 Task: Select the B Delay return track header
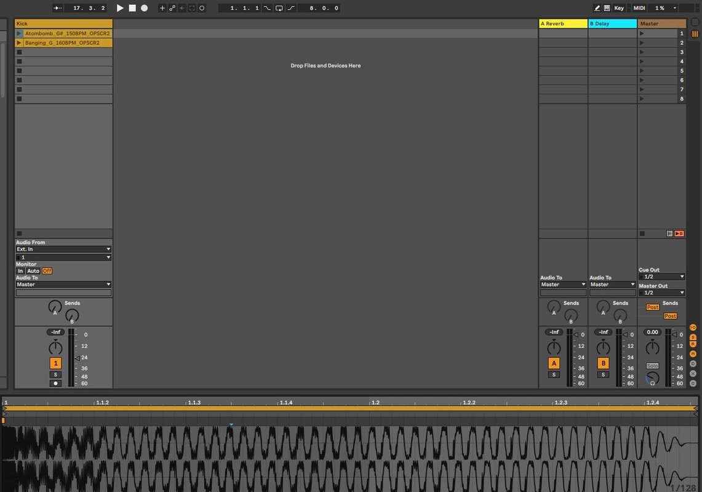(612, 24)
